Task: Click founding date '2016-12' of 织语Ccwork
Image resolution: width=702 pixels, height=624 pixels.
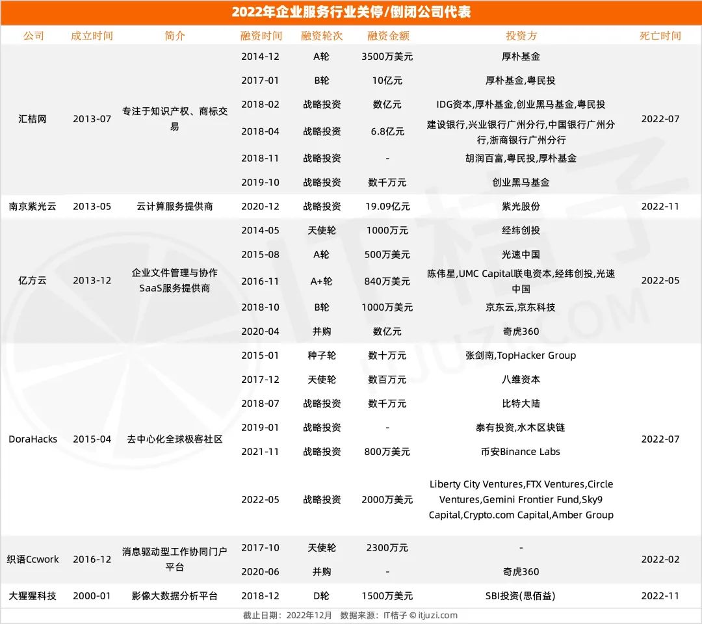Action: [x=92, y=560]
